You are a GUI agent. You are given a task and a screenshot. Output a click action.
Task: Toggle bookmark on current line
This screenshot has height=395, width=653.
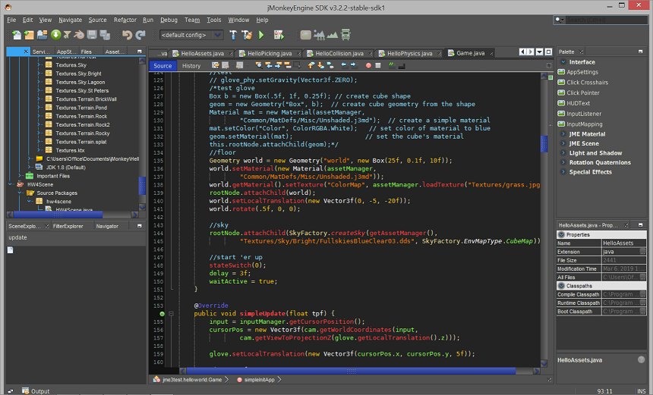[x=330, y=65]
